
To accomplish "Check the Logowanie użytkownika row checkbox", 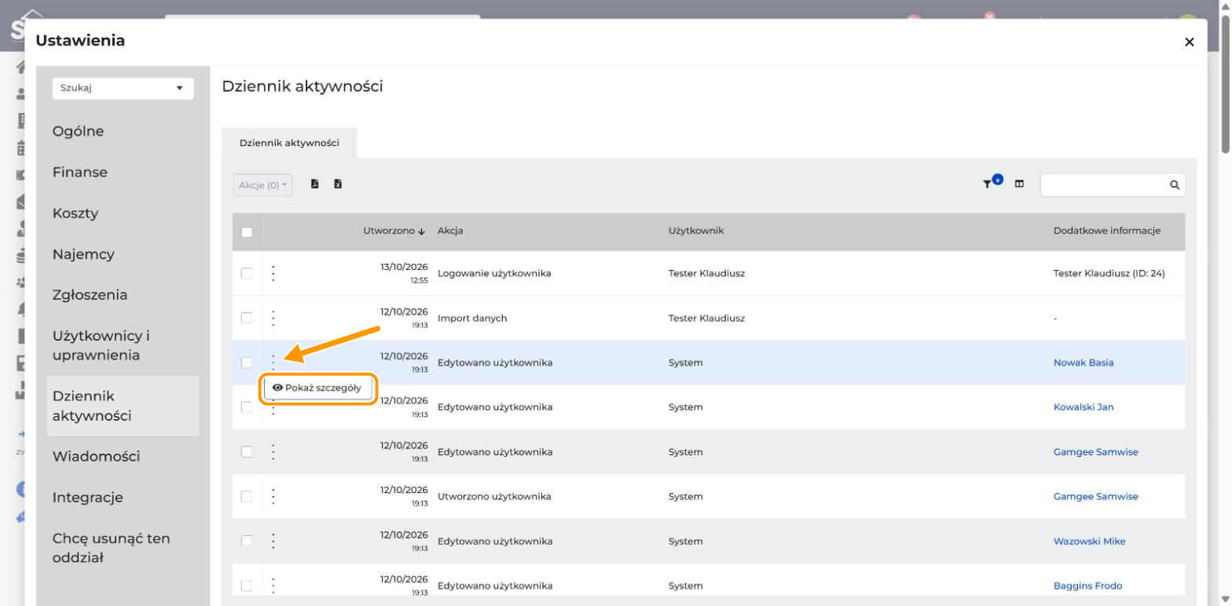I will click(x=247, y=273).
